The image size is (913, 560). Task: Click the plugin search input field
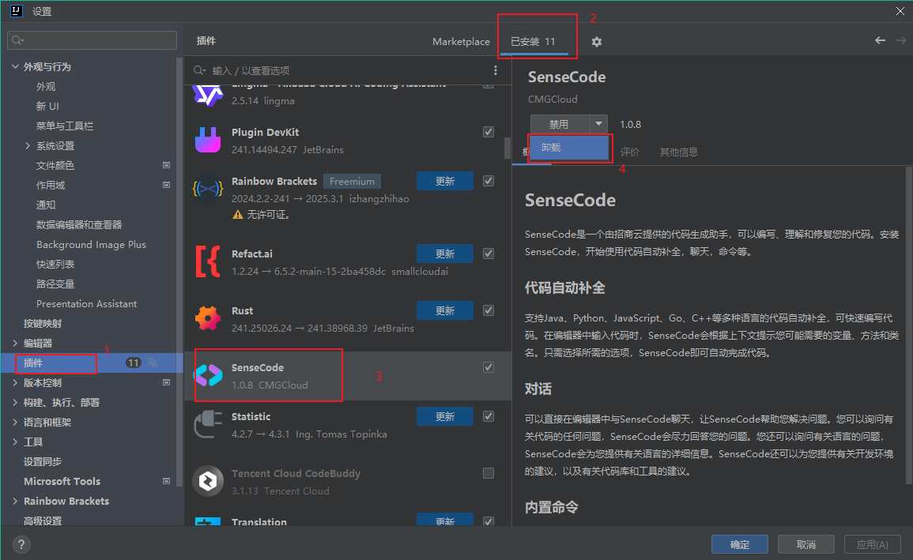[349, 70]
